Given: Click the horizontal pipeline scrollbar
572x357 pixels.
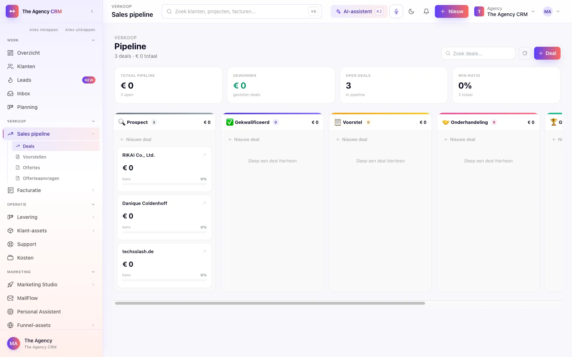Looking at the screenshot, I should tap(270, 303).
